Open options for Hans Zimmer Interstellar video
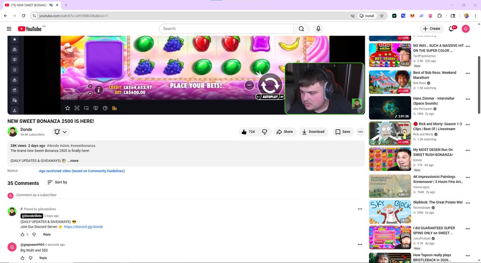The width and height of the screenshot is (481, 263). [467, 99]
